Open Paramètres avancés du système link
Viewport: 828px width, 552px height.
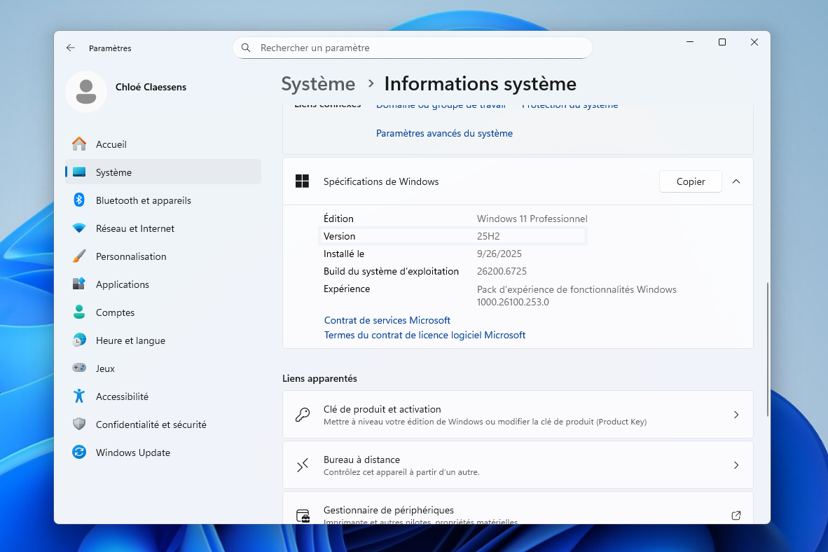(444, 133)
